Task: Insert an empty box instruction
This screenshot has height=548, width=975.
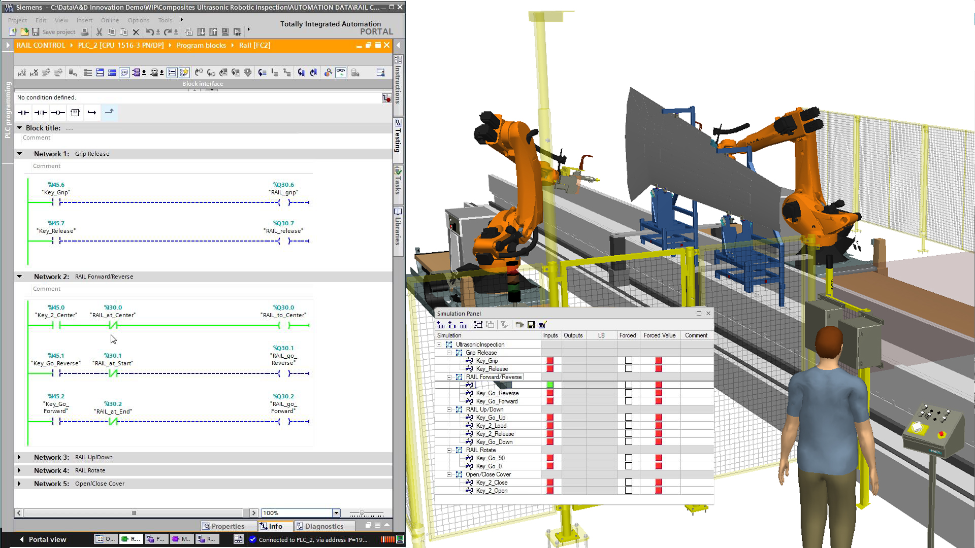Action: [75, 113]
